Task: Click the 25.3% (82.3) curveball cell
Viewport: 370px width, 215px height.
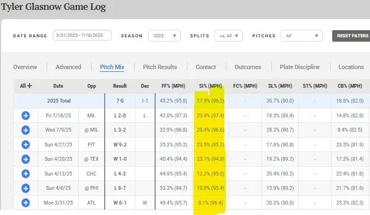Action: click(350, 203)
